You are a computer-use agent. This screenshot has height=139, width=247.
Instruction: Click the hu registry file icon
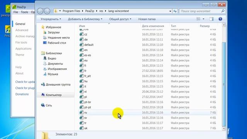click(81, 81)
